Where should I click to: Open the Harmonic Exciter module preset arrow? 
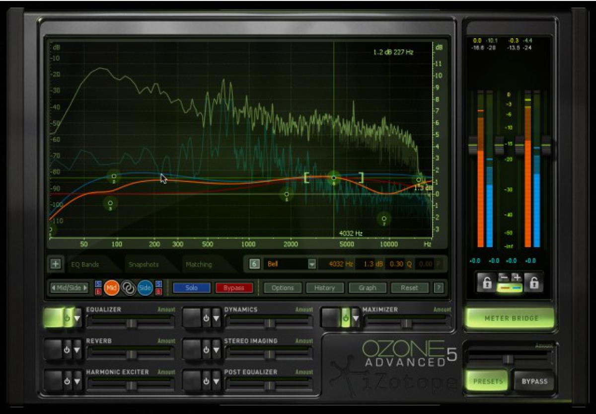[77, 381]
